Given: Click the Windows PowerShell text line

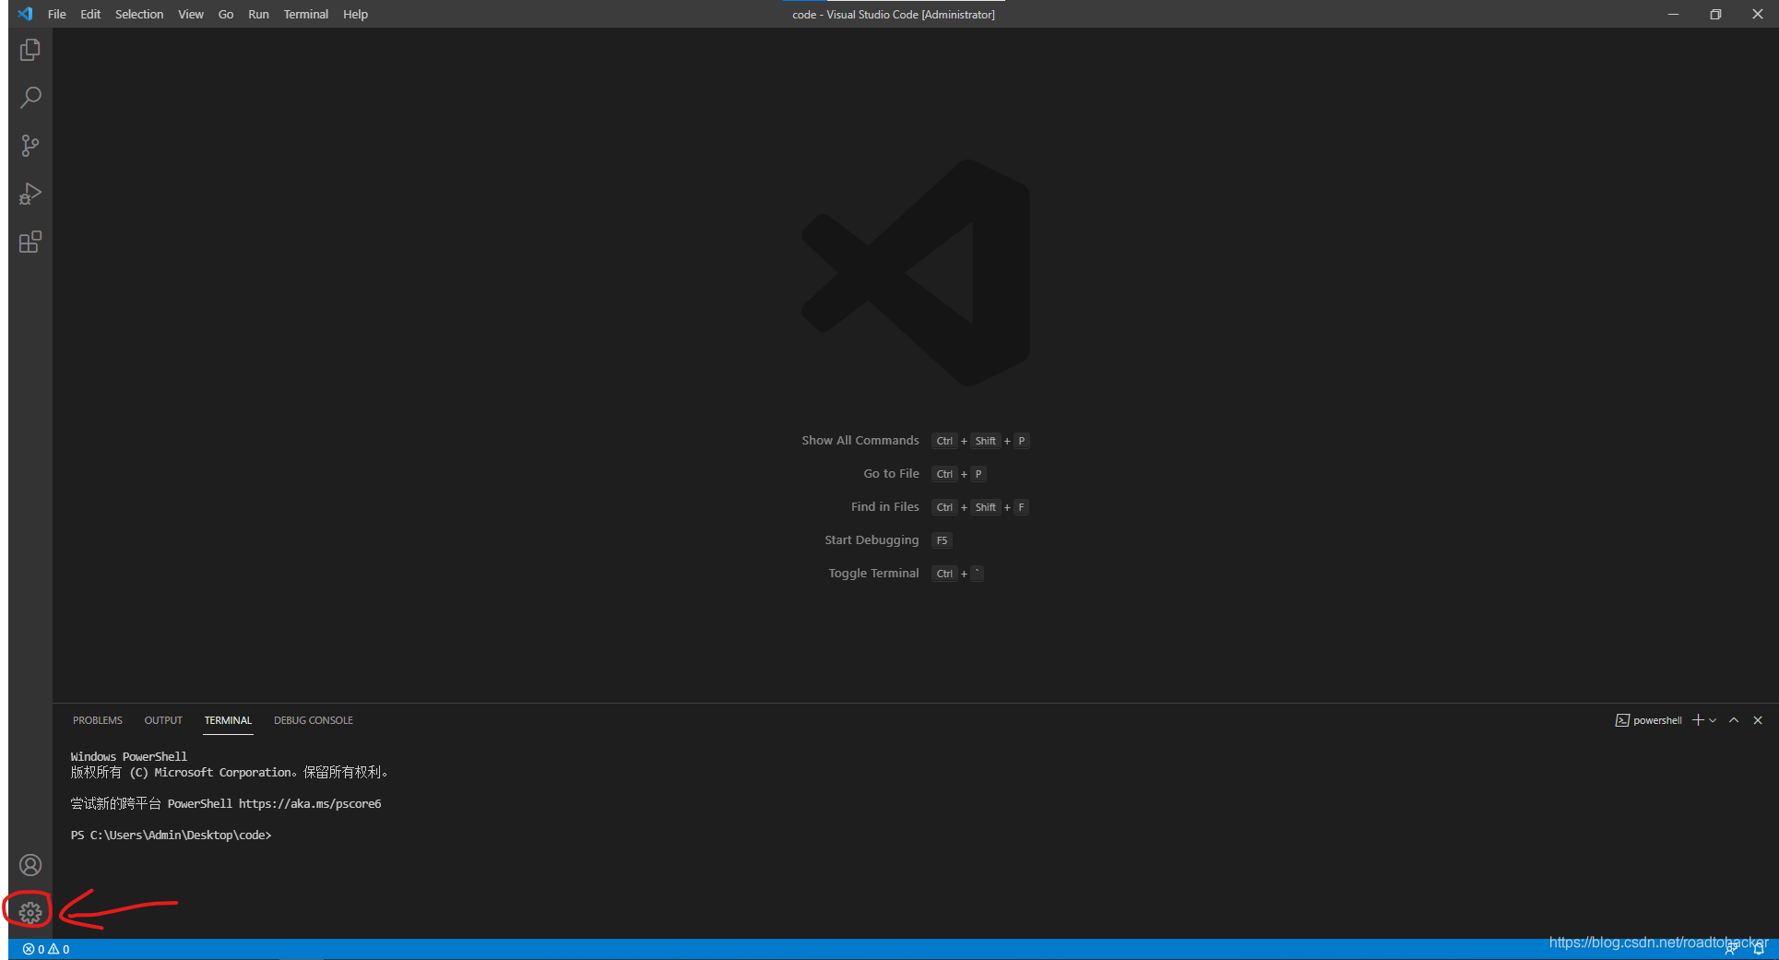Looking at the screenshot, I should [129, 757].
